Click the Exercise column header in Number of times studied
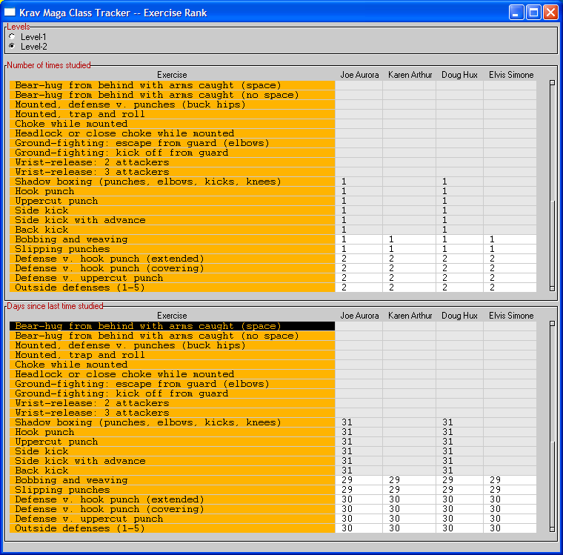The image size is (563, 555). 172,75
